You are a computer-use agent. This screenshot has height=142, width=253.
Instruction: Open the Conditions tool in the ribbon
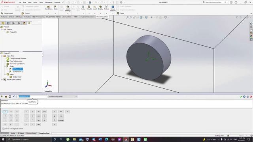[x=49, y=7]
